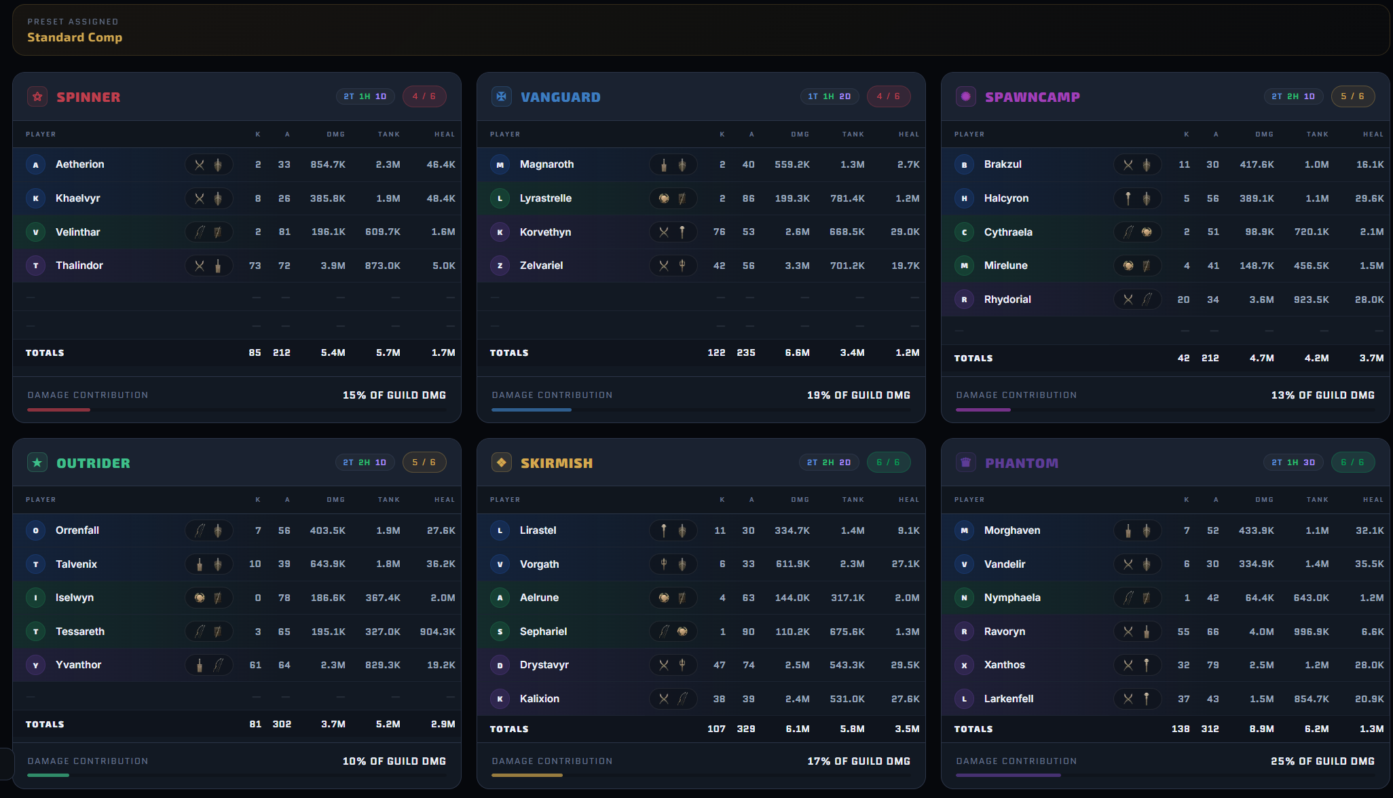Select Yvanthor's avatar badge
Screen dimensions: 1393x798
click(x=36, y=665)
